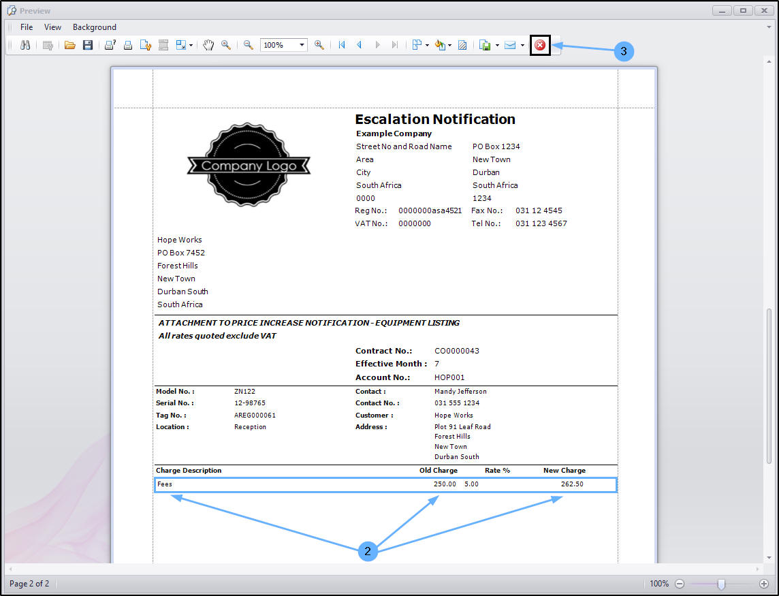779x596 pixels.
Task: Go to the previous page
Action: 360,45
